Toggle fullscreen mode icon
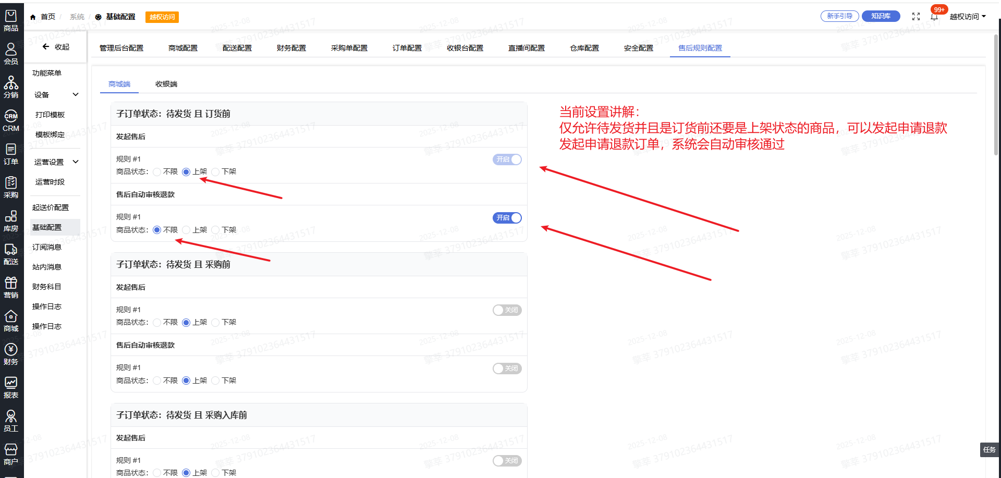1001x478 pixels. pos(916,17)
